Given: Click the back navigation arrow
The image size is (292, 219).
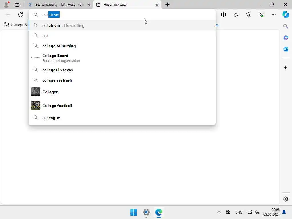Looking at the screenshot, I should coord(8,15).
